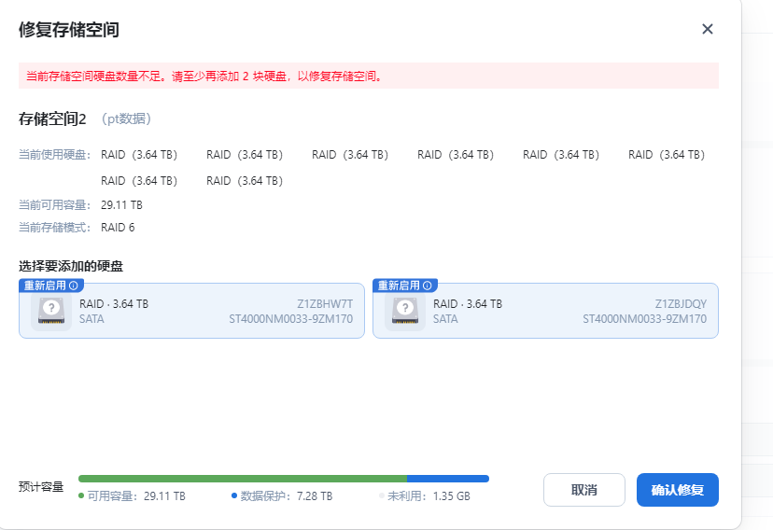Click the hard drive icon for Z1ZBHW7T
Viewport: 773px width, 530px height.
click(51, 312)
